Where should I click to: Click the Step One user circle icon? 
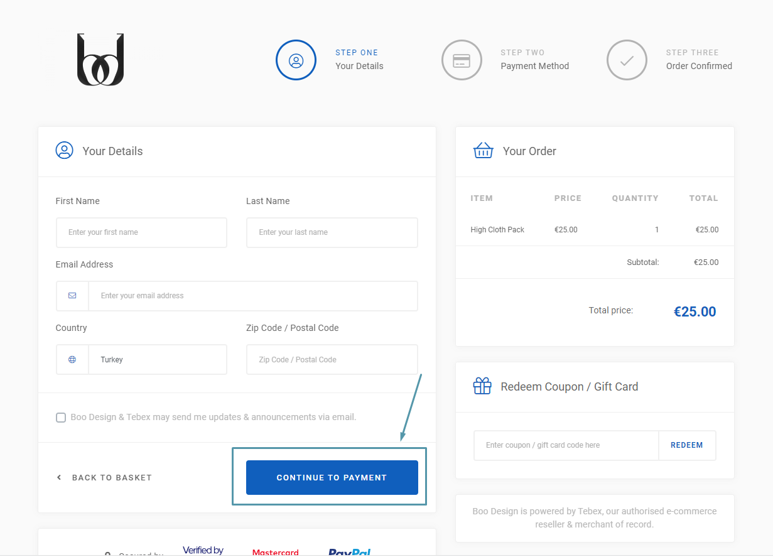click(296, 60)
